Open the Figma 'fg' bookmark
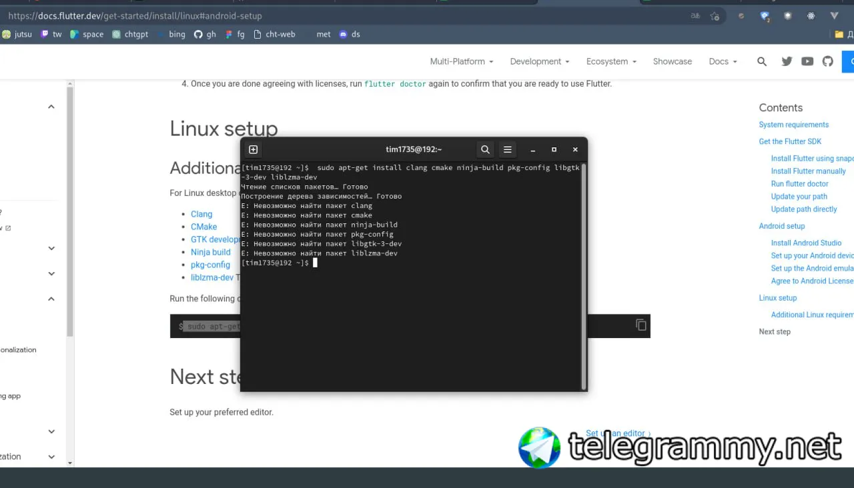The height and width of the screenshot is (488, 854). pyautogui.click(x=235, y=34)
